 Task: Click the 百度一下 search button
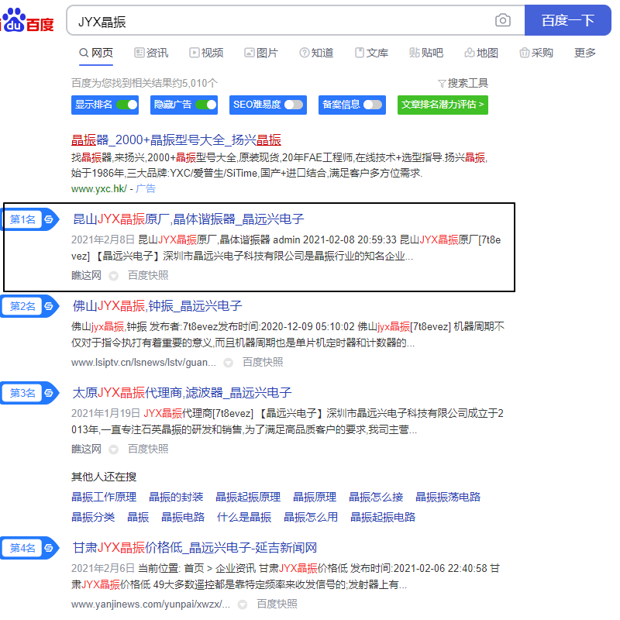tap(567, 20)
